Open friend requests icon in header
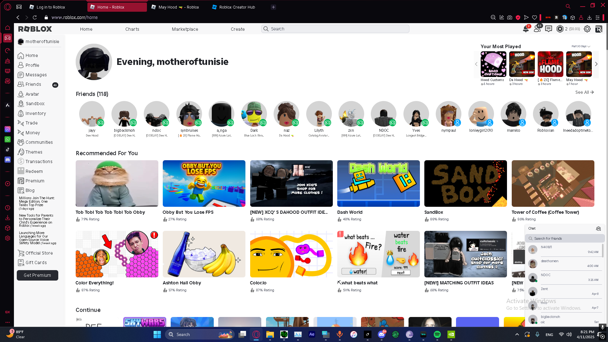The height and width of the screenshot is (342, 608). click(x=537, y=29)
